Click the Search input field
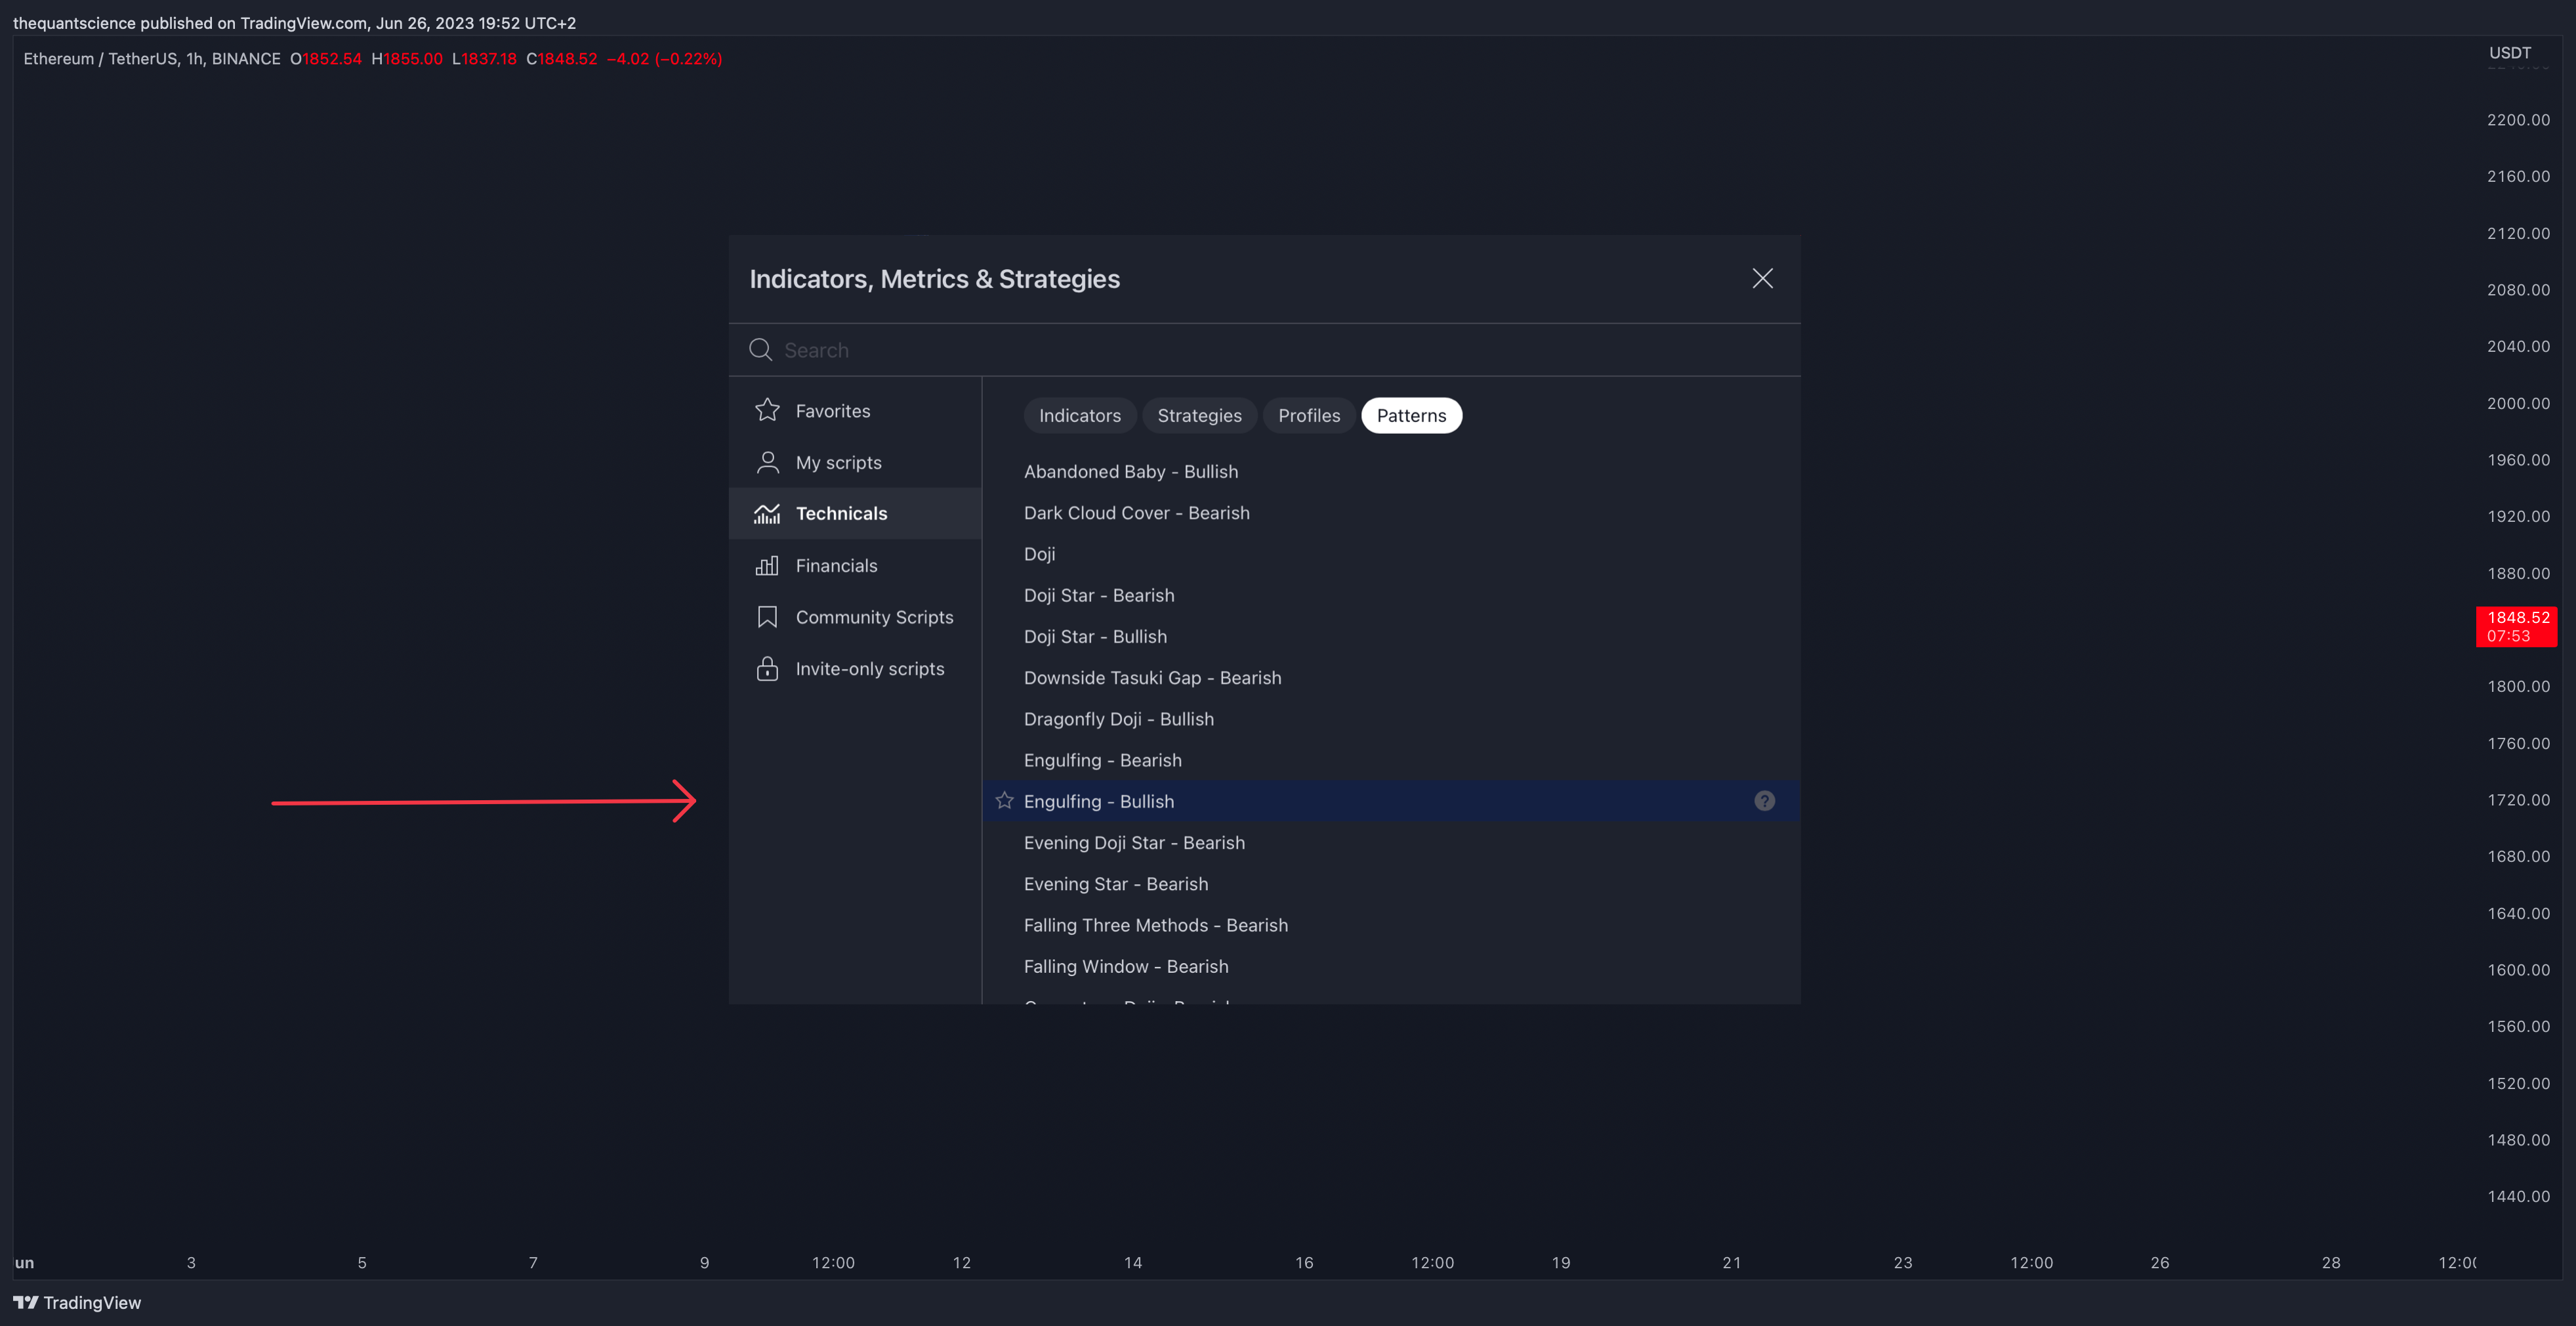Screen dimensions: 2576x1326 point(1264,349)
